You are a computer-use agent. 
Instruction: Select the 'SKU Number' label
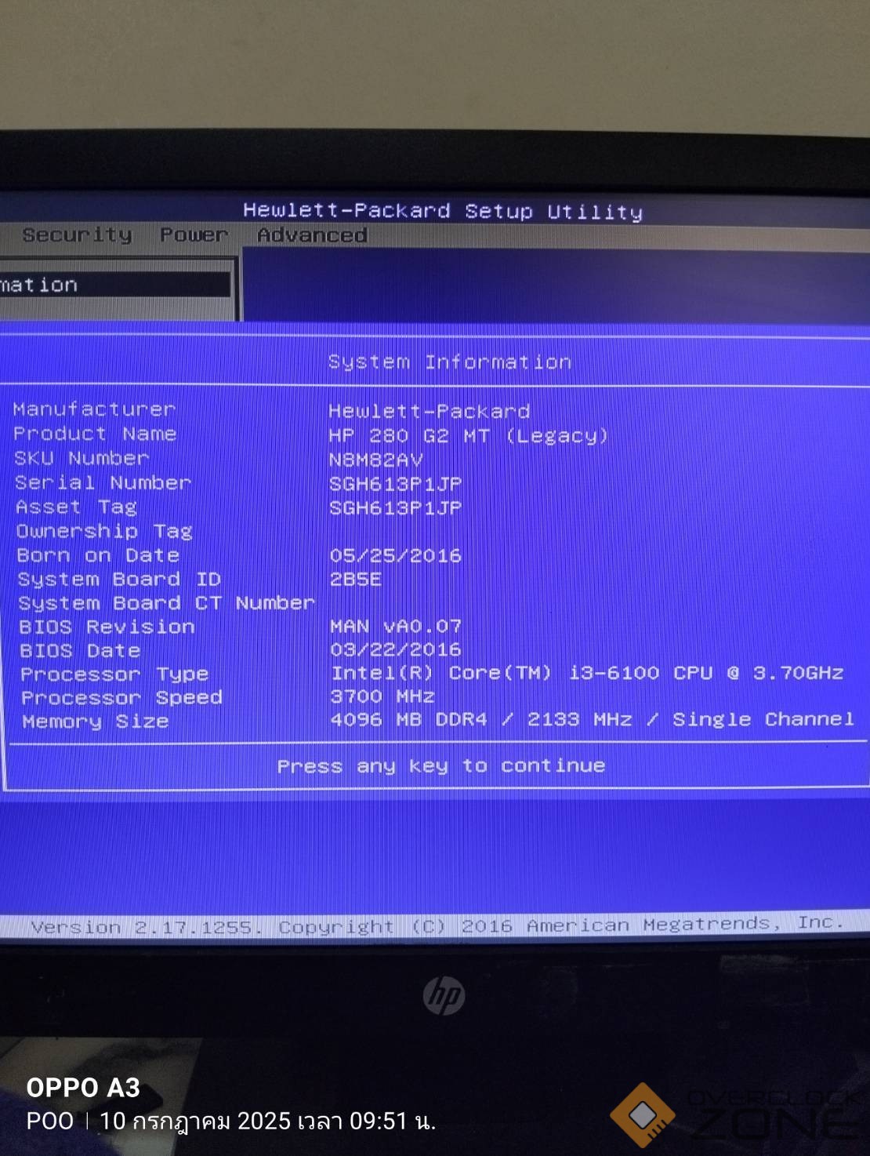pos(81,457)
